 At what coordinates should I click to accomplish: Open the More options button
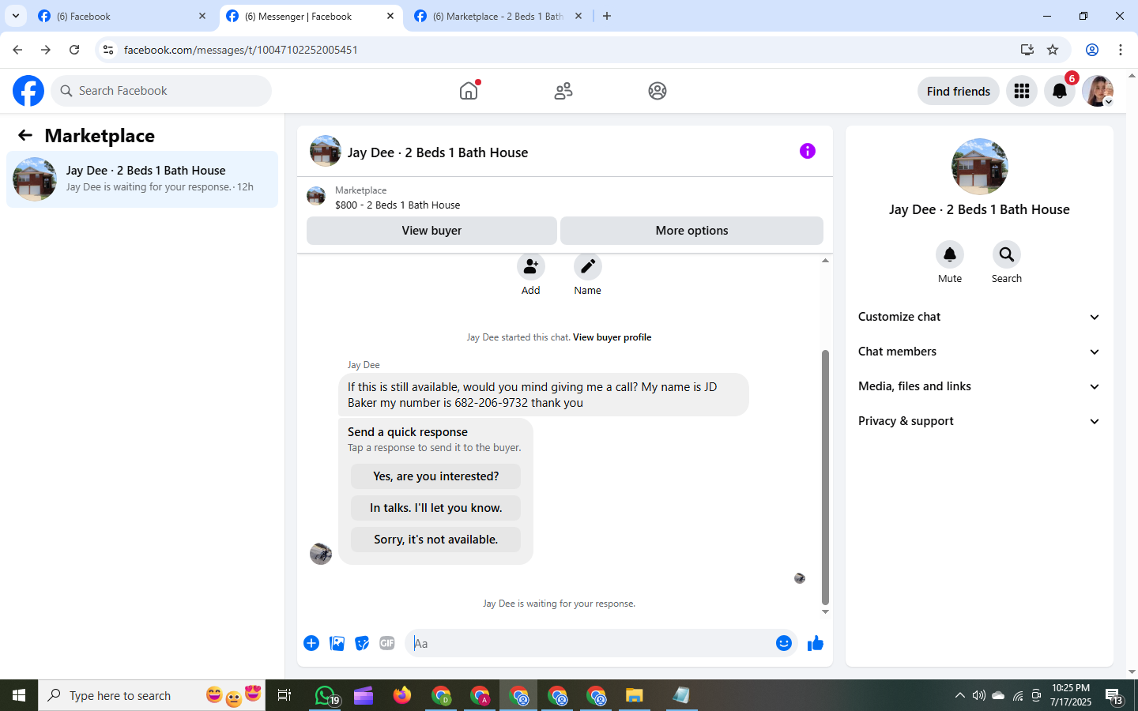coord(692,231)
